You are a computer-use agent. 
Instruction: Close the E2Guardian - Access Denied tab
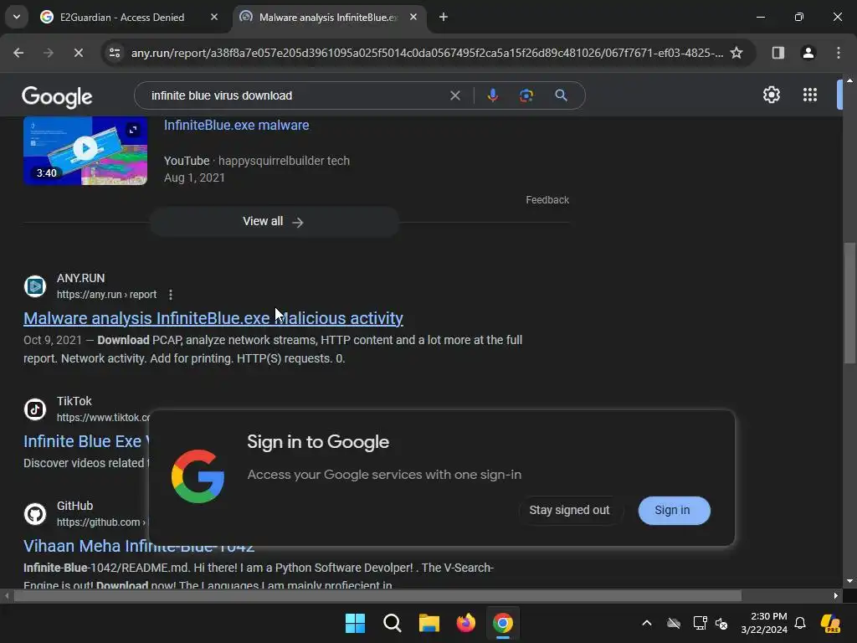[214, 17]
